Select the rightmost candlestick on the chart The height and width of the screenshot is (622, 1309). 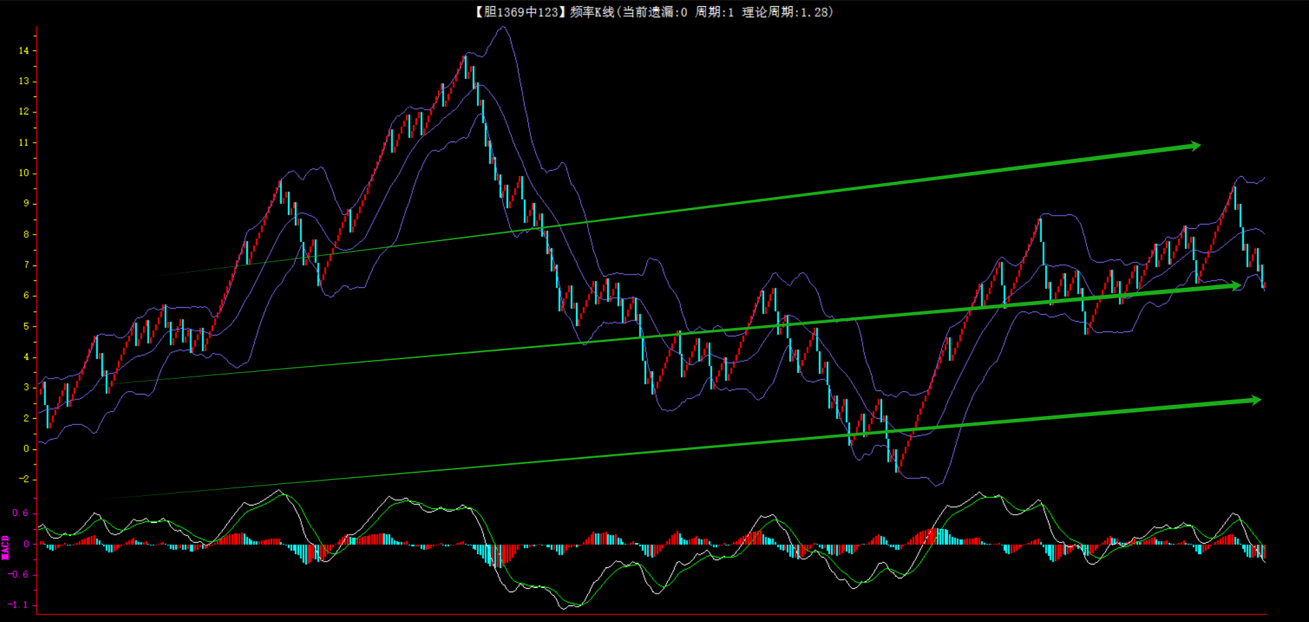click(x=1264, y=285)
